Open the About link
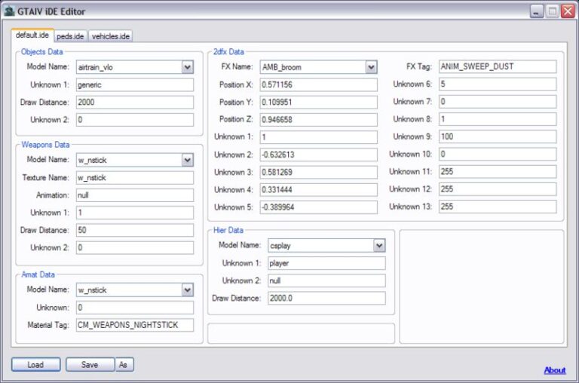579x383 pixels. point(554,370)
